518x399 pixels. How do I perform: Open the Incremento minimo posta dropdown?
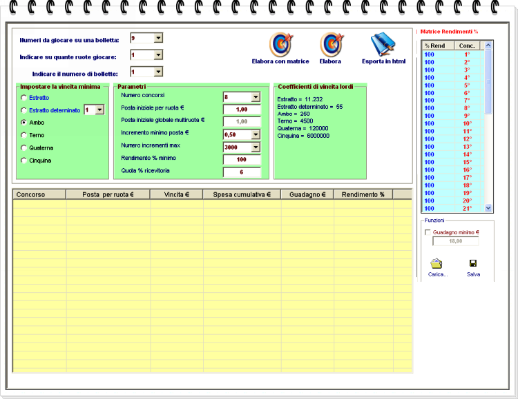point(256,134)
